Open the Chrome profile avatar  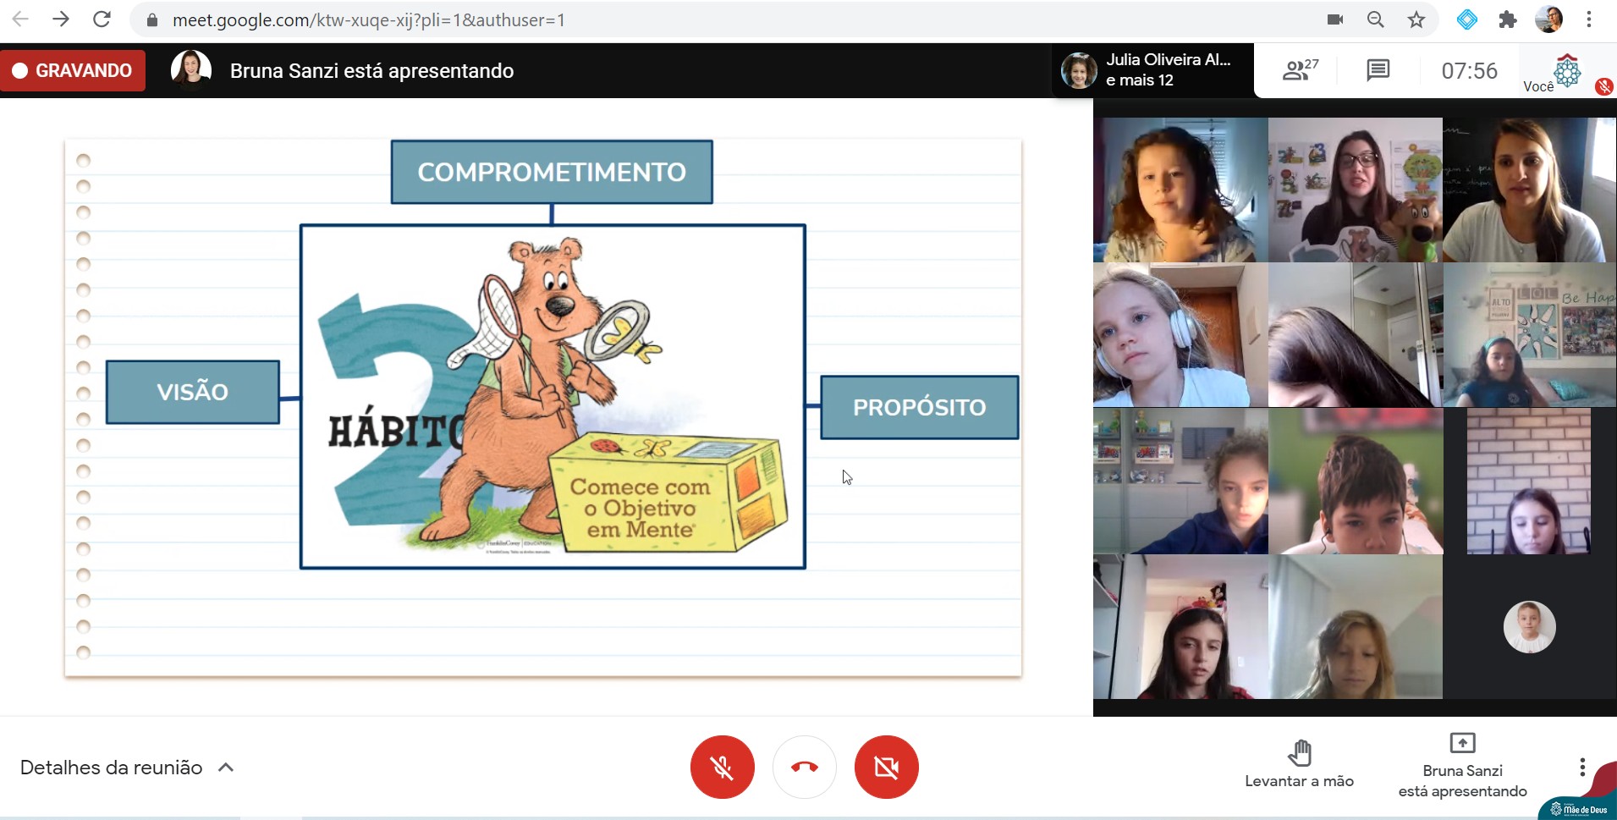click(1548, 19)
